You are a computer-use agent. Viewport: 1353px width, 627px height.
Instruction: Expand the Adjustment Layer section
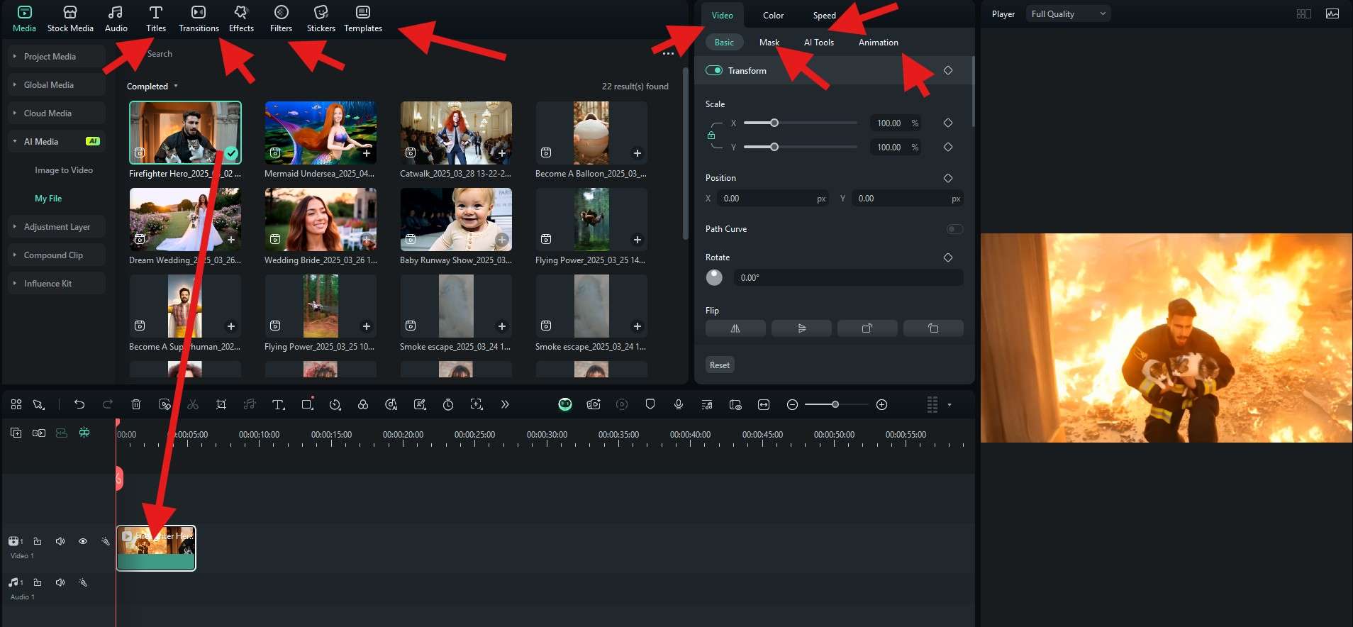pos(57,226)
